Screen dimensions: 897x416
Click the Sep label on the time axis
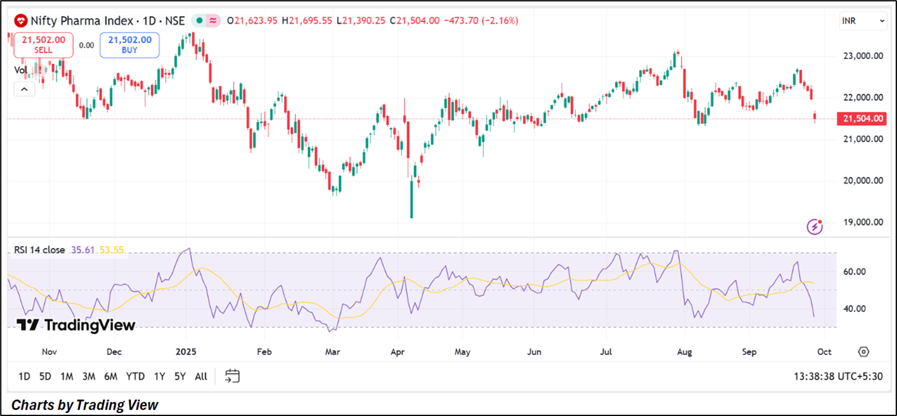pos(749,352)
